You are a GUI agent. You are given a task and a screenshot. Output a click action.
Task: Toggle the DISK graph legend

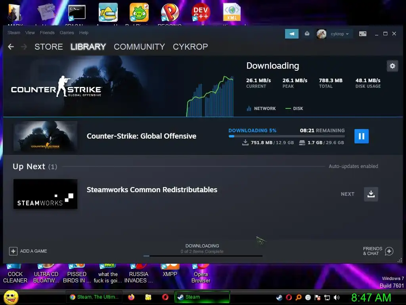pyautogui.click(x=294, y=108)
